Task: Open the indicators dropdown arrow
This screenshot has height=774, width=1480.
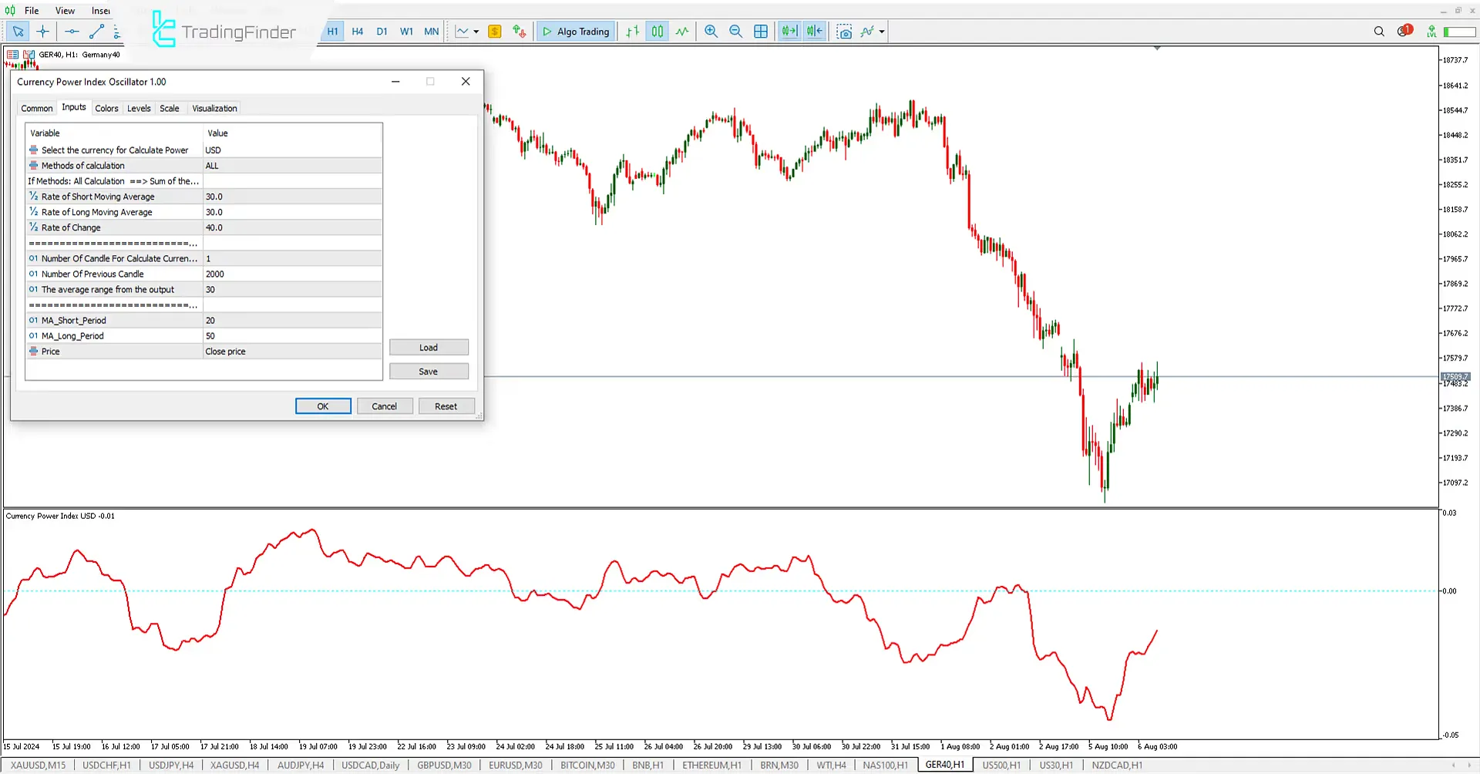Action: 881,32
